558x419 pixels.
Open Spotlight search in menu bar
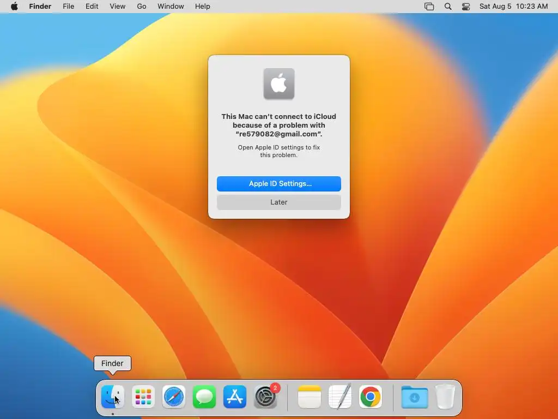(448, 7)
